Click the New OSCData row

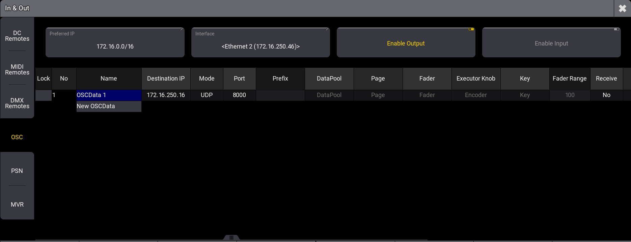[109, 107]
